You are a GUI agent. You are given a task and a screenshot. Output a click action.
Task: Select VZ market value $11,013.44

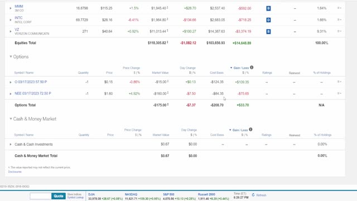[158, 31]
